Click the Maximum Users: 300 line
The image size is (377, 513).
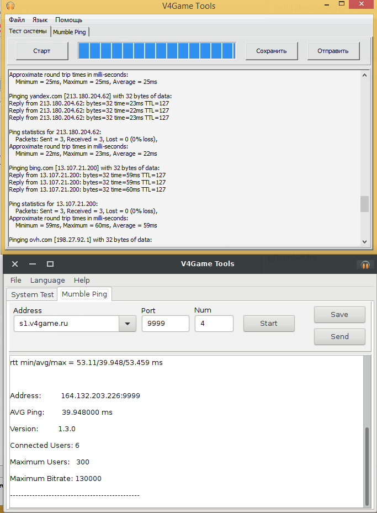point(49,462)
